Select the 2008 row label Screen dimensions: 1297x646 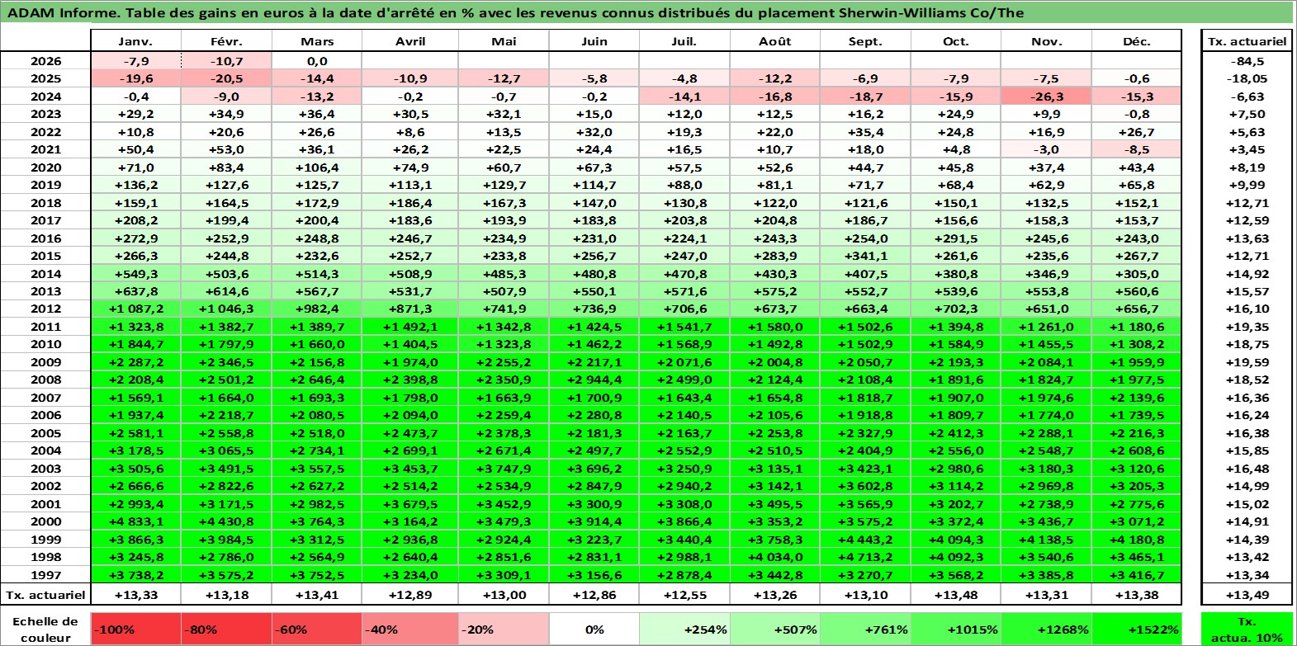[45, 380]
